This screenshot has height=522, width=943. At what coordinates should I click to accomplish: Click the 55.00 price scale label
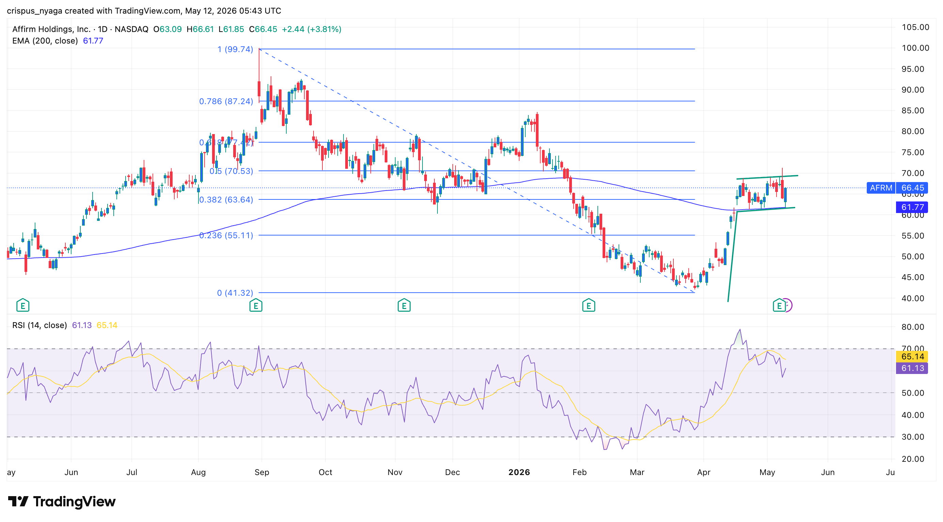(913, 235)
